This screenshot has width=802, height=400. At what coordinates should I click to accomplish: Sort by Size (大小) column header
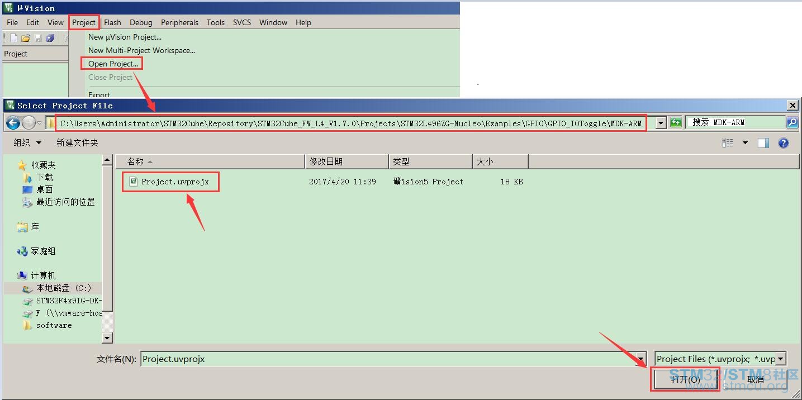pos(500,161)
